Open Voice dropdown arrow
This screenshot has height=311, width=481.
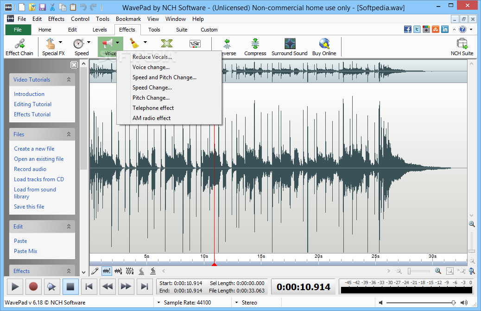(x=117, y=42)
